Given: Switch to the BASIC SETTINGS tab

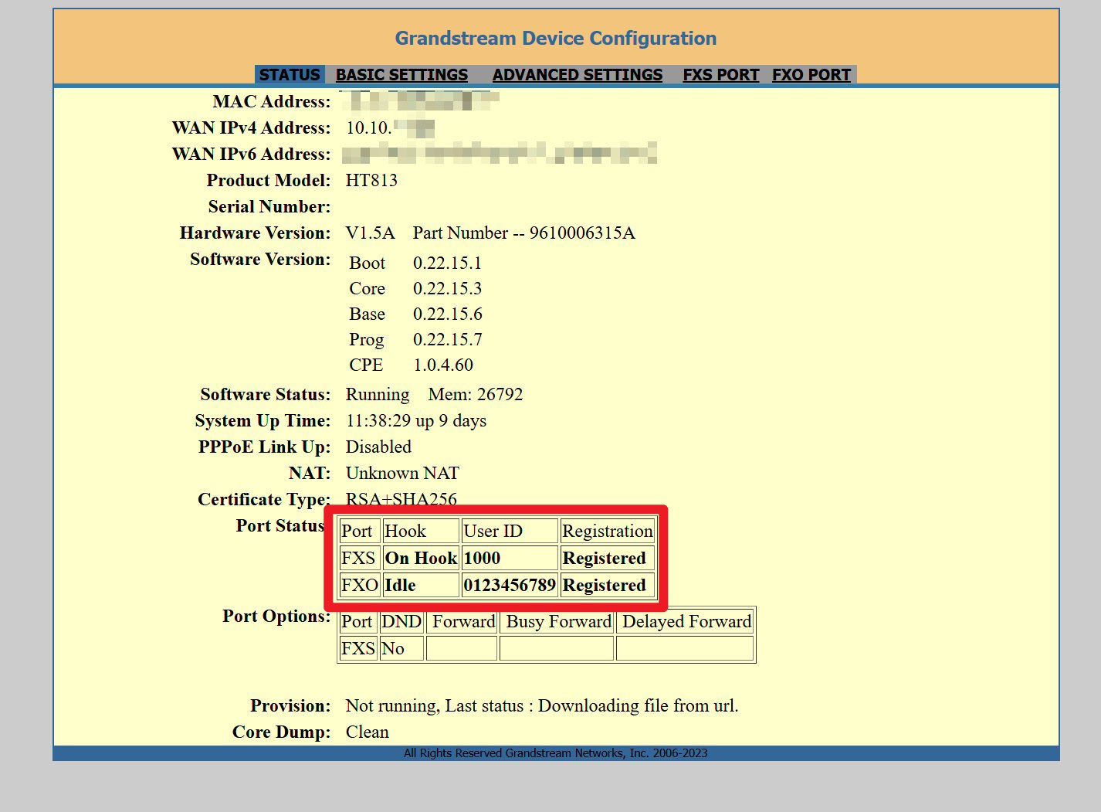Looking at the screenshot, I should click(x=401, y=75).
